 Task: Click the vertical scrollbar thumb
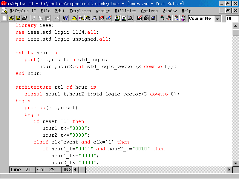coord(235,33)
